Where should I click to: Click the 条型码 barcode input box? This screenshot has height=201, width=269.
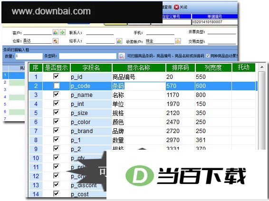coord(87,56)
